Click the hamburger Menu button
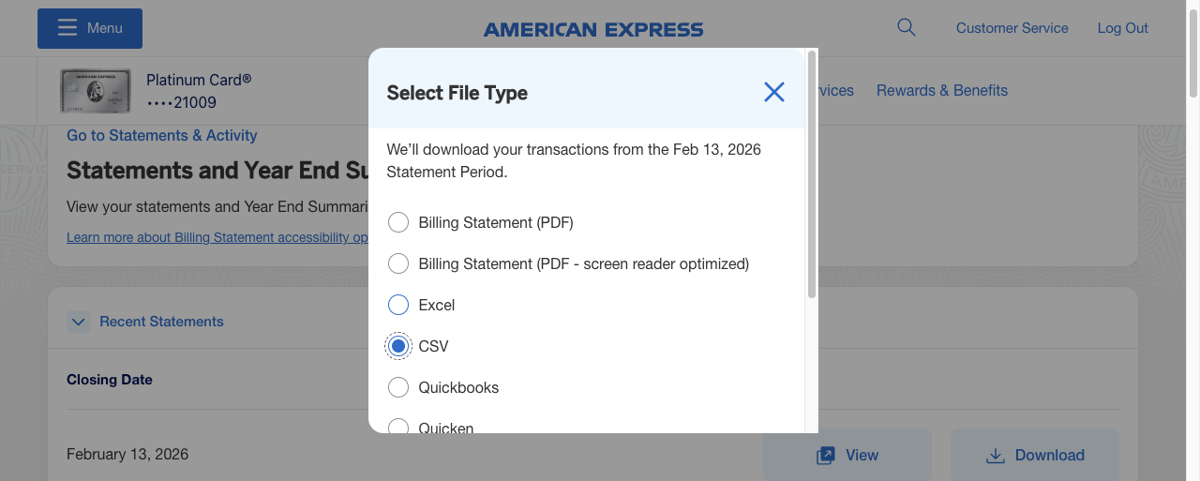This screenshot has width=1200, height=481. tap(90, 28)
